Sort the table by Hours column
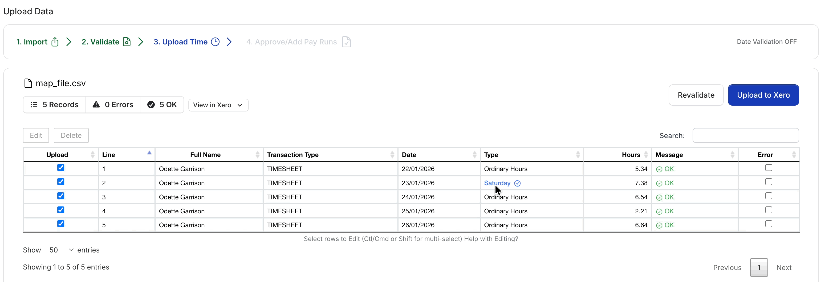 point(631,155)
